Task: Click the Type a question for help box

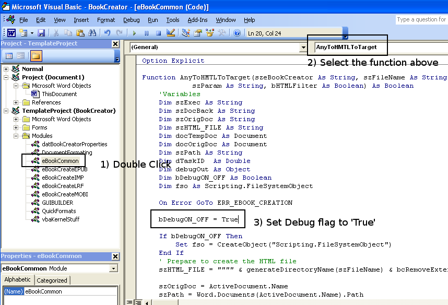Action: point(421,19)
